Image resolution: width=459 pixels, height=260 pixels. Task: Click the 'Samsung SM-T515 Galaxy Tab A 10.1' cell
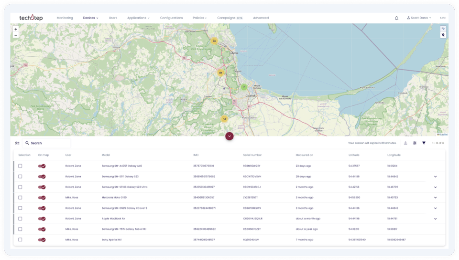(x=124, y=229)
